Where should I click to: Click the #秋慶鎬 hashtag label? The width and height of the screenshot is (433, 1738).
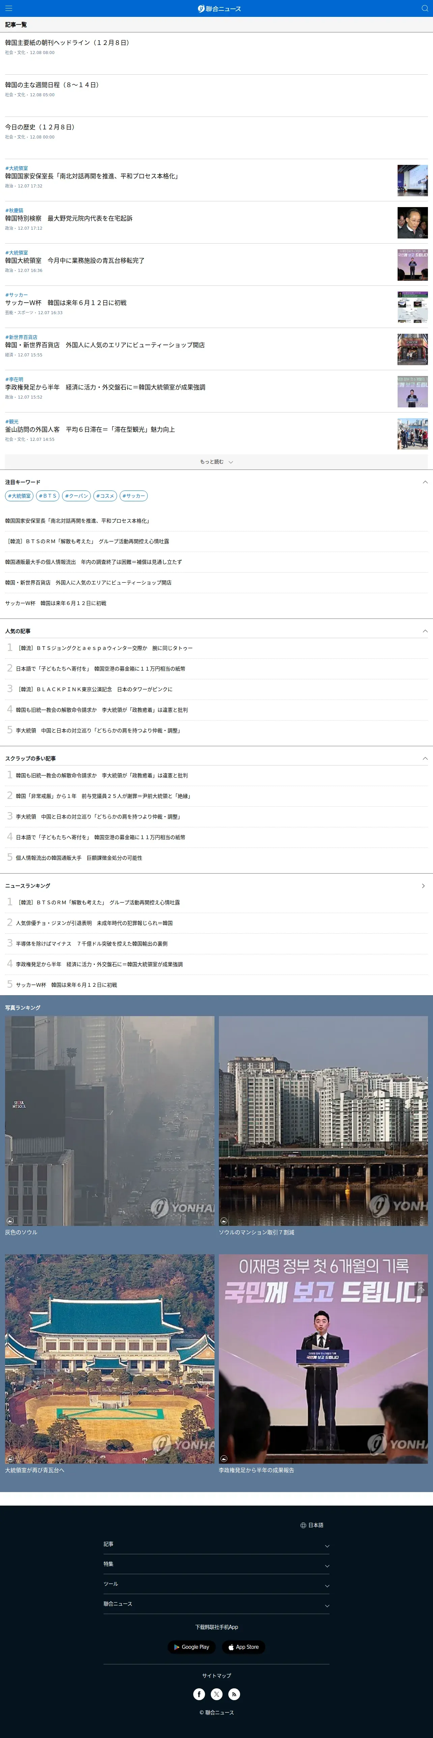click(13, 210)
